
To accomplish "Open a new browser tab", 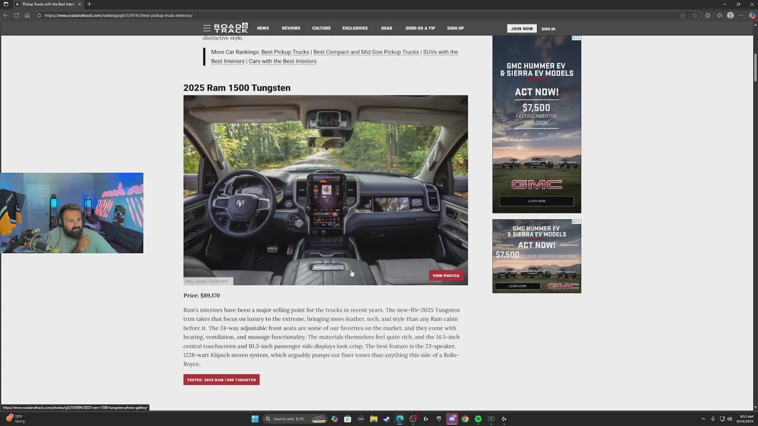I will pos(89,4).
